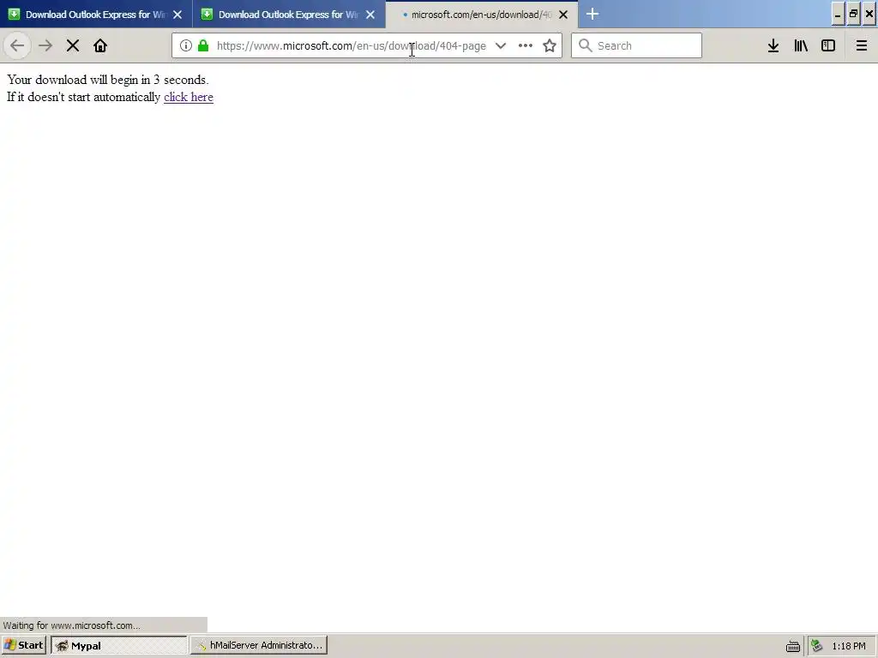Click the 'click here' download link

pos(188,97)
